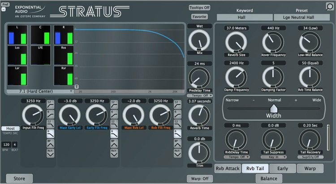Select 6 dB lowpass for Rvb filter
The height and width of the screenshot is (184, 336).
click(177, 134)
